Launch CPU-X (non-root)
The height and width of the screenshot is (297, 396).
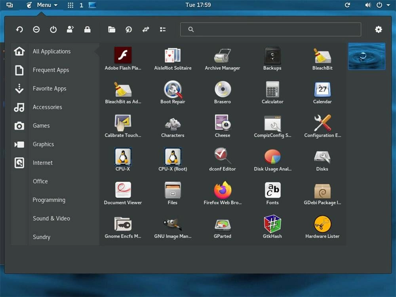[123, 160]
